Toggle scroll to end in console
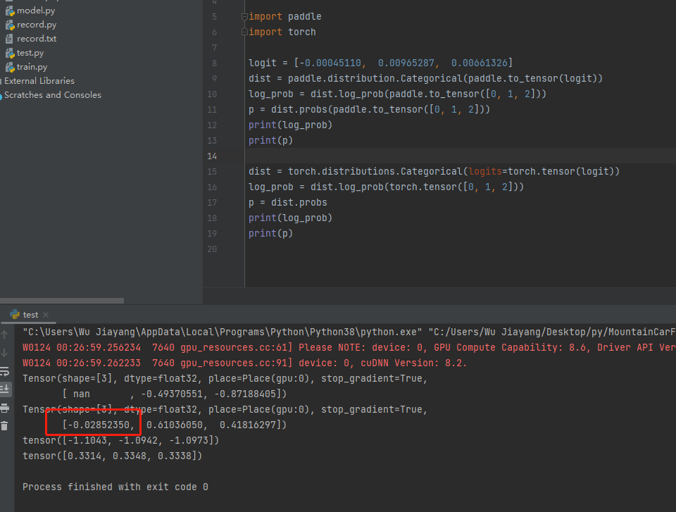This screenshot has width=676, height=512. coord(5,389)
